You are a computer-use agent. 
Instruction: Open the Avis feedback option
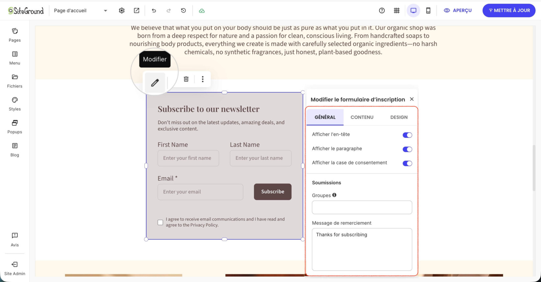click(x=15, y=239)
